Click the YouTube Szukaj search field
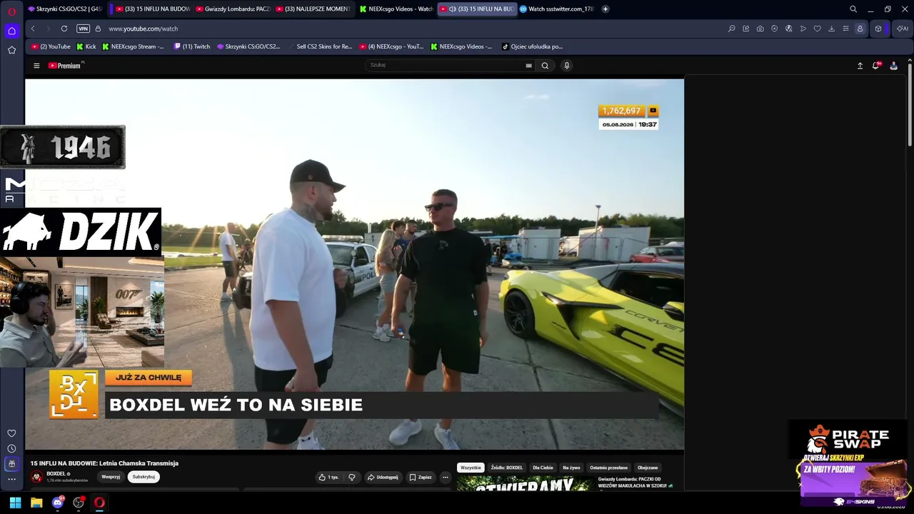This screenshot has height=514, width=914. [444, 65]
